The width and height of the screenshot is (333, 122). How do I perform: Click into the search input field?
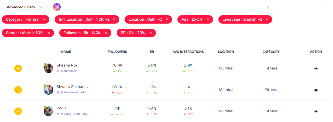pos(298,8)
